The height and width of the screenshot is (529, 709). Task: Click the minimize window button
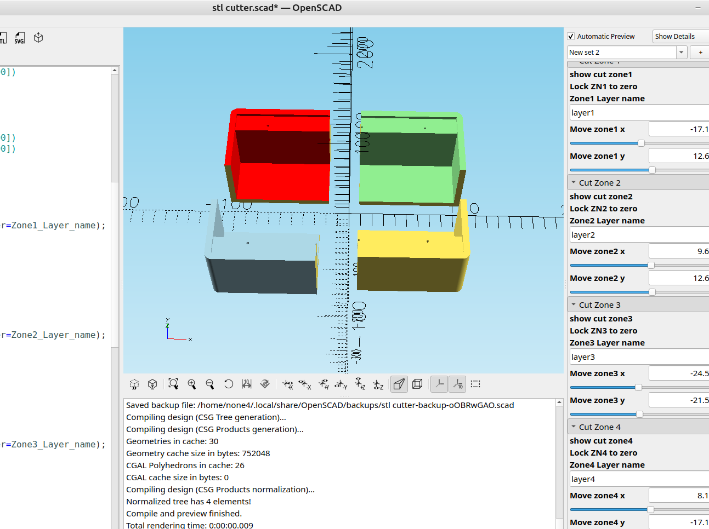(x=698, y=8)
